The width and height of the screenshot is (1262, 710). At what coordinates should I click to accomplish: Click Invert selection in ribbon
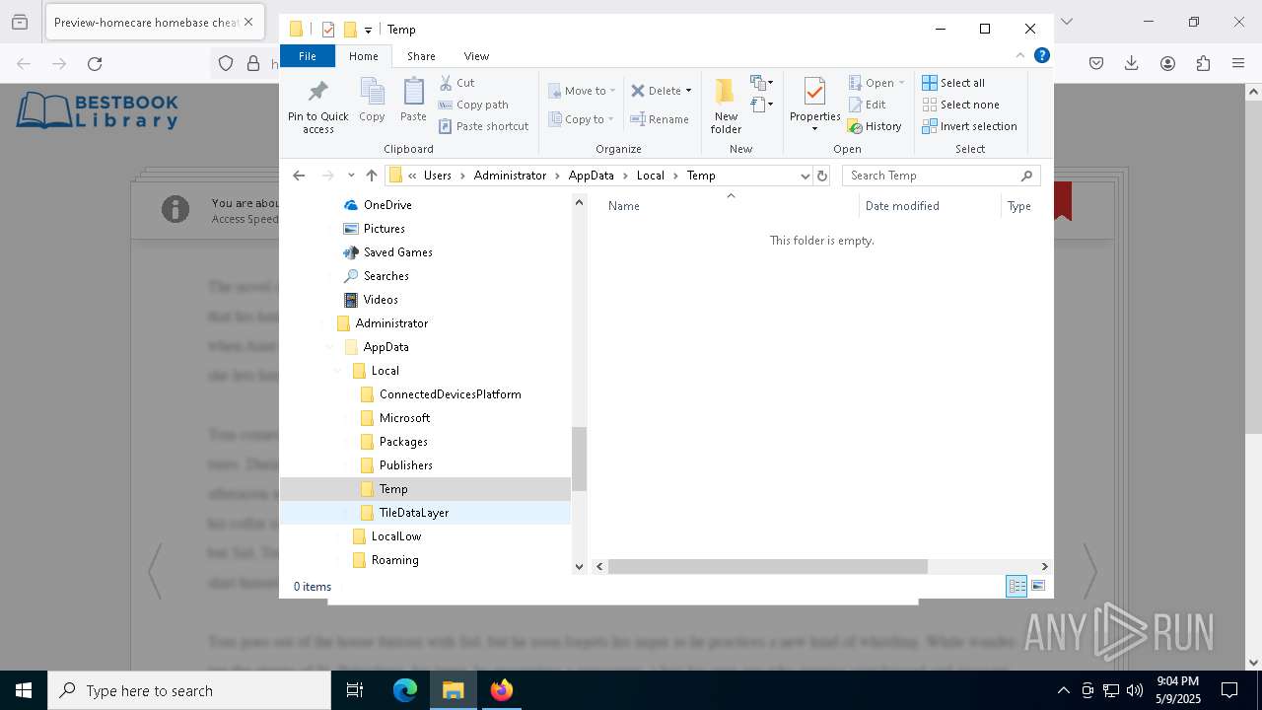969,126
